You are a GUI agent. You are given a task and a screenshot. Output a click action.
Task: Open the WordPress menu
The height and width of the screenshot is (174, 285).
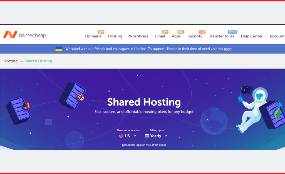(138, 36)
